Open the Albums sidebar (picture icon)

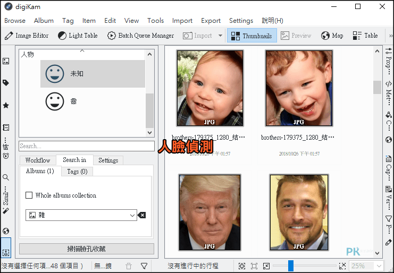pos(6,61)
